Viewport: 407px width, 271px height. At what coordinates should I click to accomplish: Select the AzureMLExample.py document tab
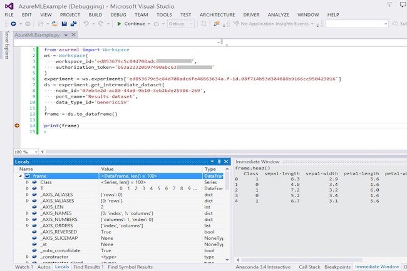click(x=37, y=35)
